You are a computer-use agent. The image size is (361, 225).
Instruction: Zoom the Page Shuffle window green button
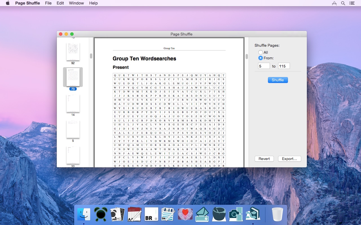point(72,34)
